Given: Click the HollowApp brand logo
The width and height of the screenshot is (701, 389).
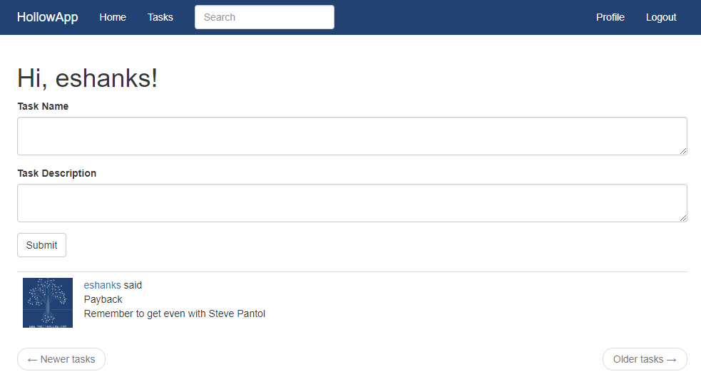Looking at the screenshot, I should (x=47, y=17).
